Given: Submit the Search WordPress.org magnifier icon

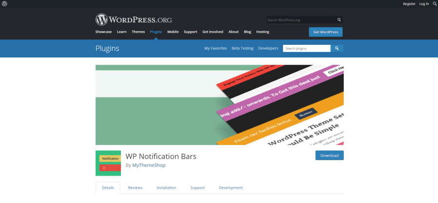Looking at the screenshot, I should (x=339, y=20).
